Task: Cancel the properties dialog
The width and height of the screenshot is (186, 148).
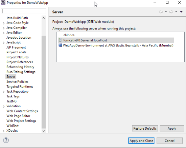Action: pyautogui.click(x=169, y=141)
